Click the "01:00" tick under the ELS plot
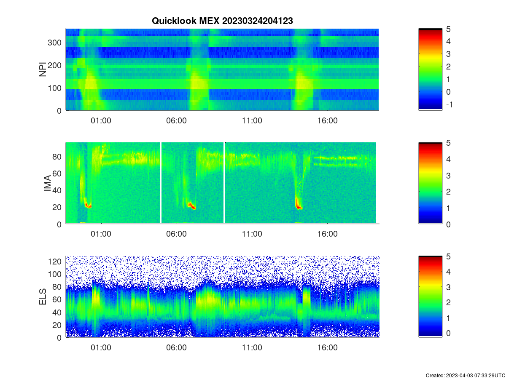The image size is (506, 379). [101, 348]
